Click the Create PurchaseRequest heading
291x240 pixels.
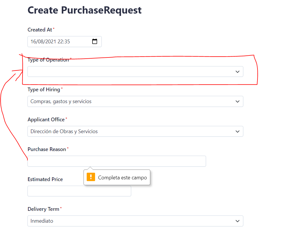coord(84,10)
